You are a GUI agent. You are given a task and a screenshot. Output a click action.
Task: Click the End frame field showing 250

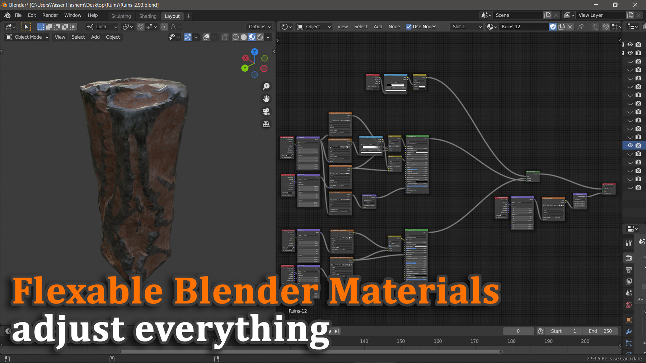[600, 331]
